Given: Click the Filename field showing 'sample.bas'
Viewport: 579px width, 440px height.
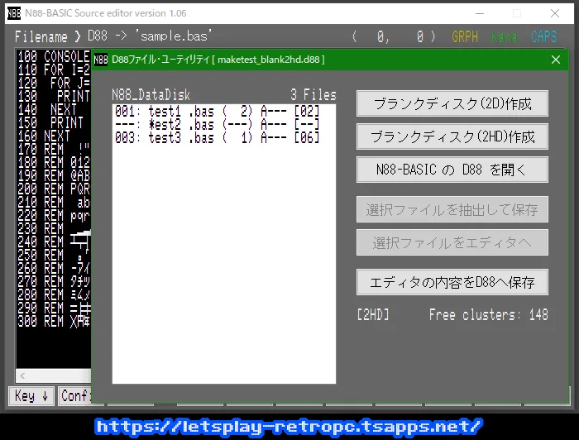Looking at the screenshot, I should [149, 36].
